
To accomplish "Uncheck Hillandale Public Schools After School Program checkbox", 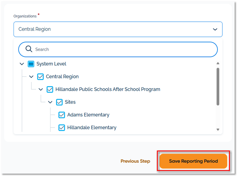I will 50,89.
